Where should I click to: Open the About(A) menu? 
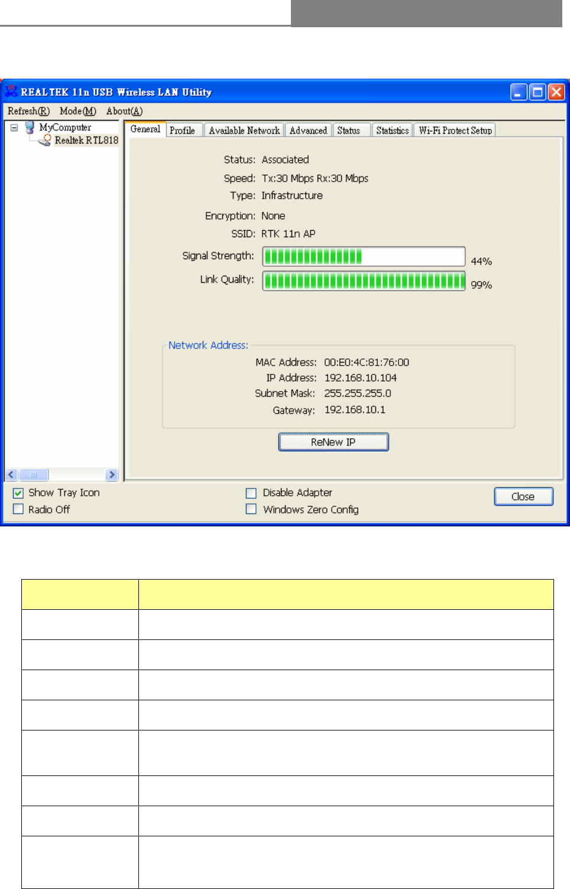(124, 111)
